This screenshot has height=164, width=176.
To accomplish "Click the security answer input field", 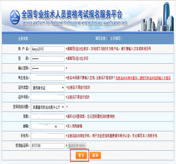I will click(48, 117).
